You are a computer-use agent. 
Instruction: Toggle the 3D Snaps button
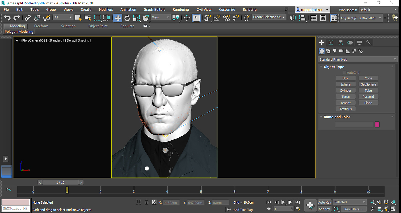(x=207, y=18)
